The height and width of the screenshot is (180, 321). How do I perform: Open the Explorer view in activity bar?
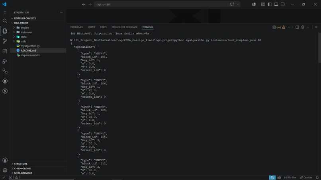[5, 31]
